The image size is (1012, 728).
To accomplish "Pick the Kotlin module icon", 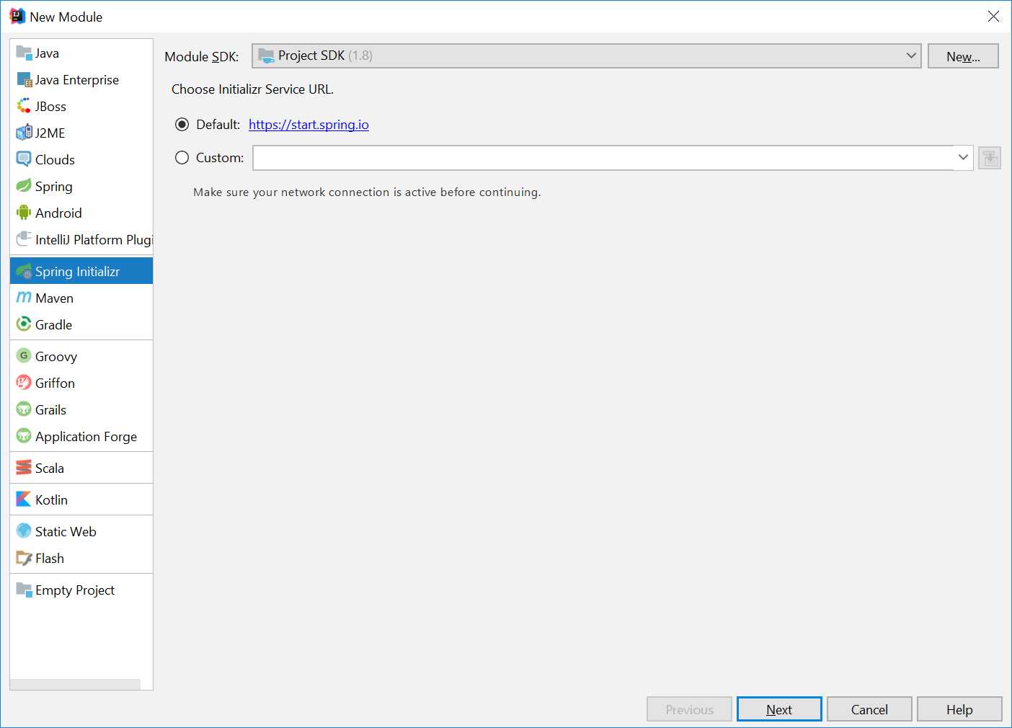I will (24, 500).
